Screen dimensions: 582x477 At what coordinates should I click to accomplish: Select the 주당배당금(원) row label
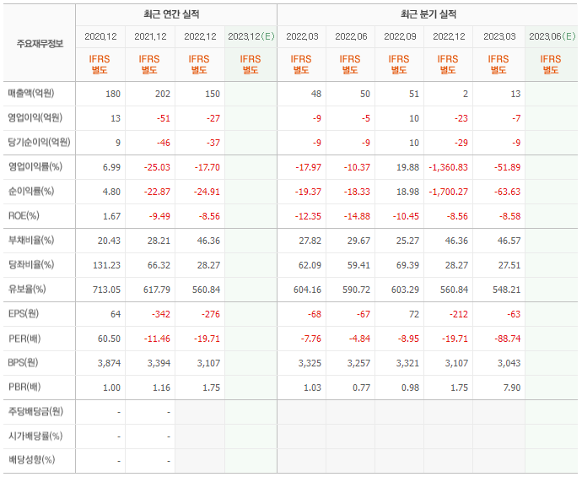pyautogui.click(x=36, y=412)
